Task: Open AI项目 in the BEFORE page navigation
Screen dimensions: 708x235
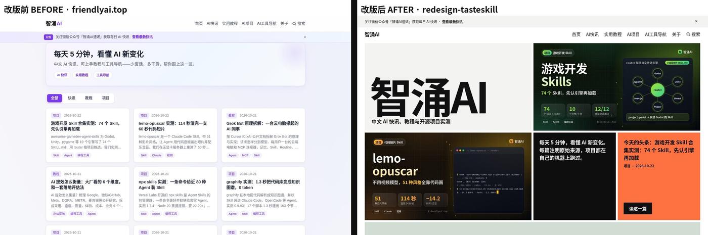Action: point(247,23)
